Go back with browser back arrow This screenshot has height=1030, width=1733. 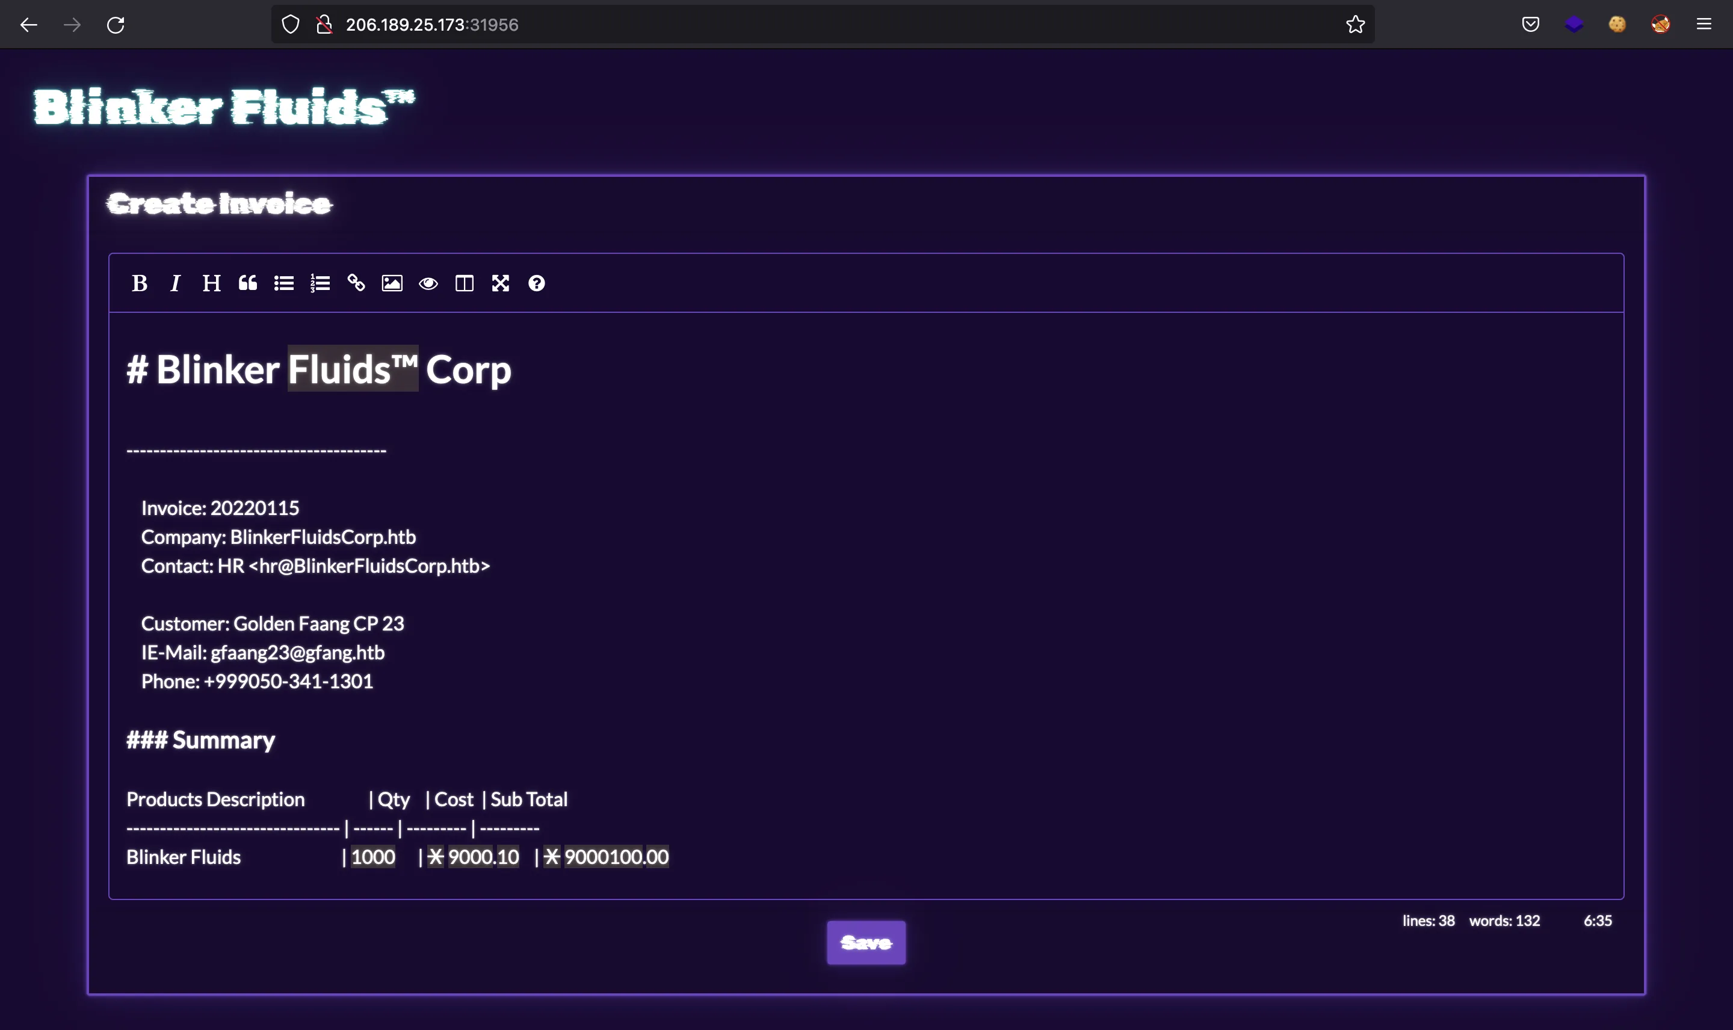pyautogui.click(x=28, y=25)
